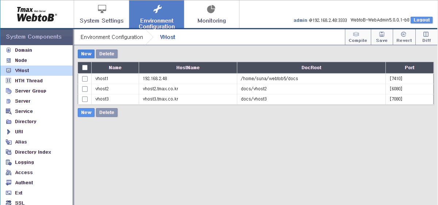The height and width of the screenshot is (205, 438).
Task: Open the vhost1 name cell
Action: pyautogui.click(x=115, y=79)
